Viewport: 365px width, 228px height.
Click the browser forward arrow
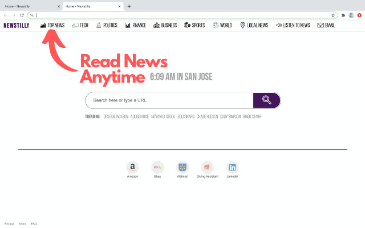[14, 15]
